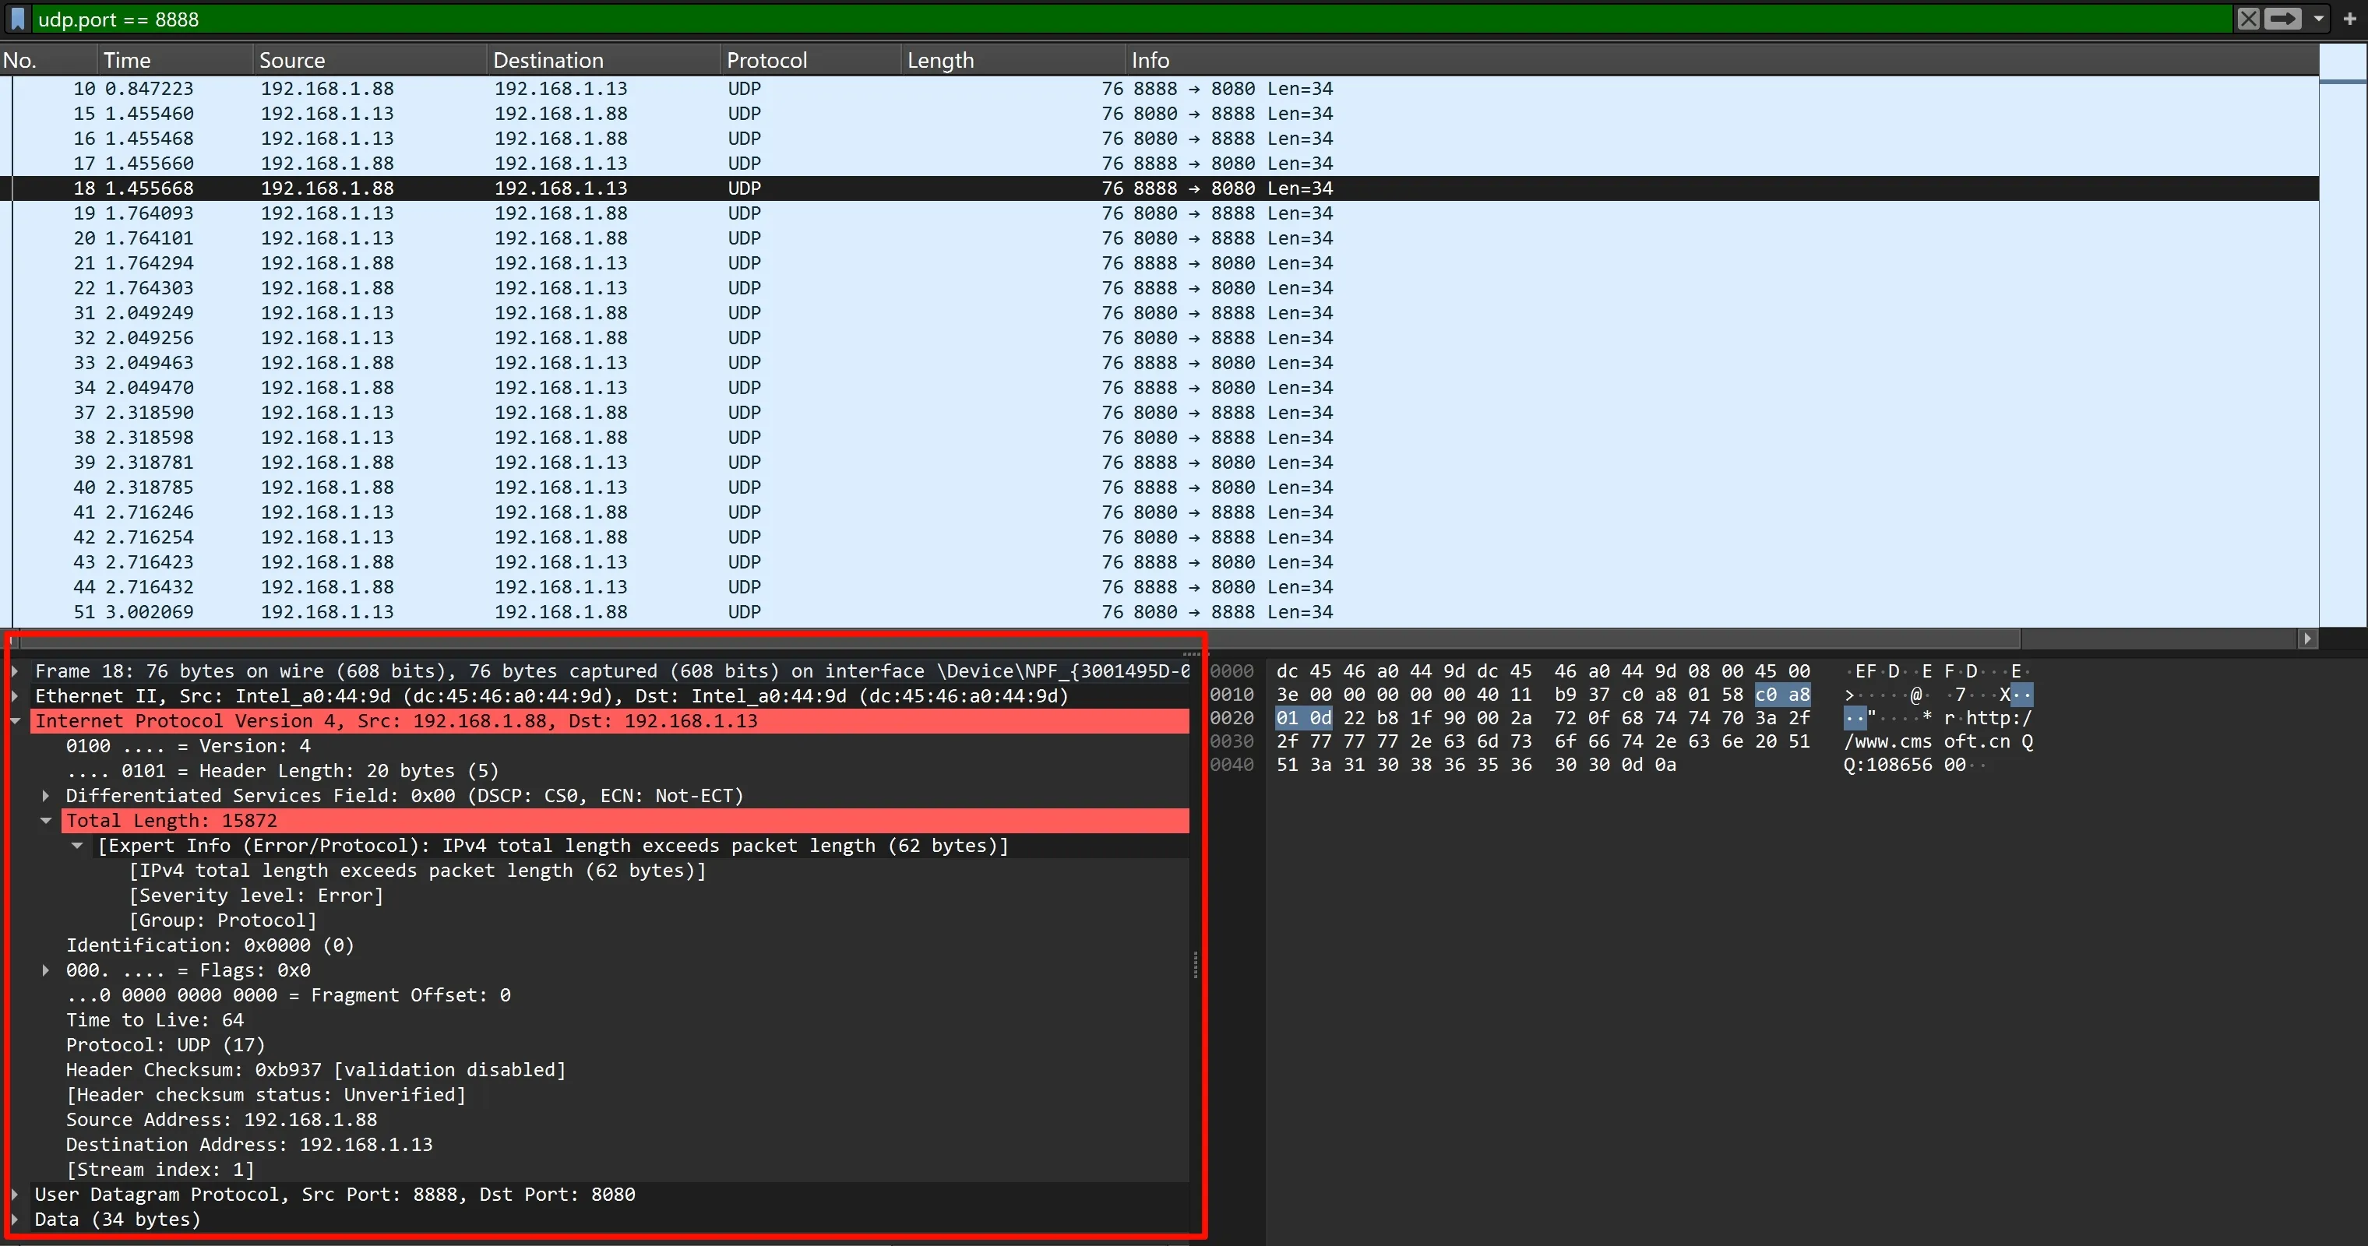The height and width of the screenshot is (1246, 2368).
Task: Expand the Data (34 bytes) node
Action: 16,1220
